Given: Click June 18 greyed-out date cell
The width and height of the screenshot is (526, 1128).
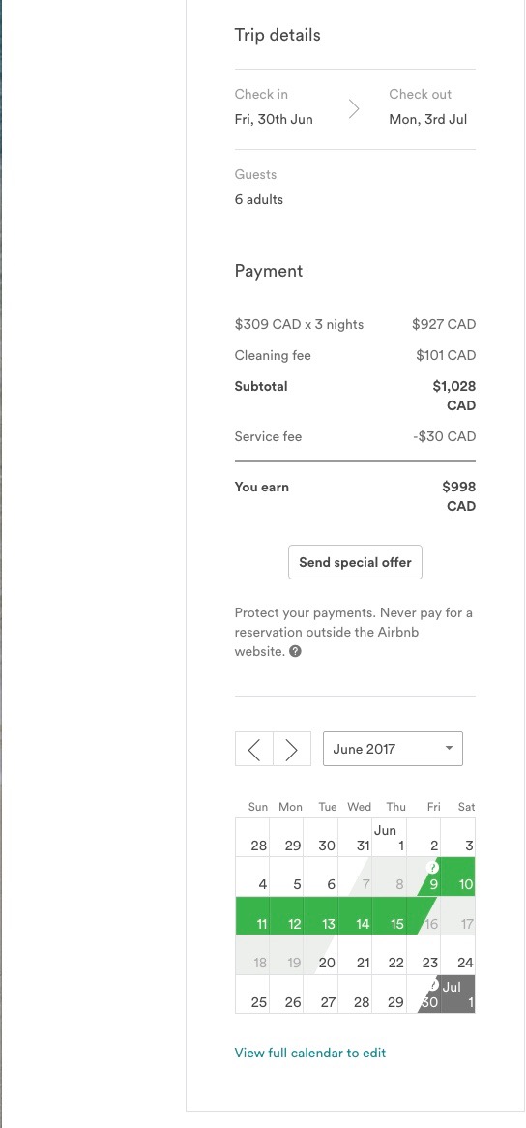Looking at the screenshot, I should click(x=252, y=956).
